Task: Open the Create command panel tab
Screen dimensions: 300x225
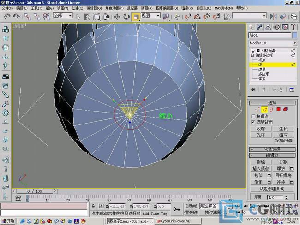Action: tap(252, 27)
